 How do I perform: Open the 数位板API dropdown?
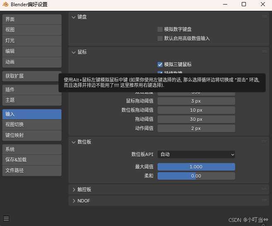click(x=196, y=154)
